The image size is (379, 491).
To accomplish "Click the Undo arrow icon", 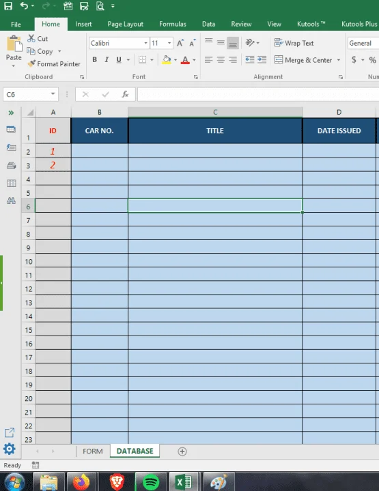I will (24, 5).
